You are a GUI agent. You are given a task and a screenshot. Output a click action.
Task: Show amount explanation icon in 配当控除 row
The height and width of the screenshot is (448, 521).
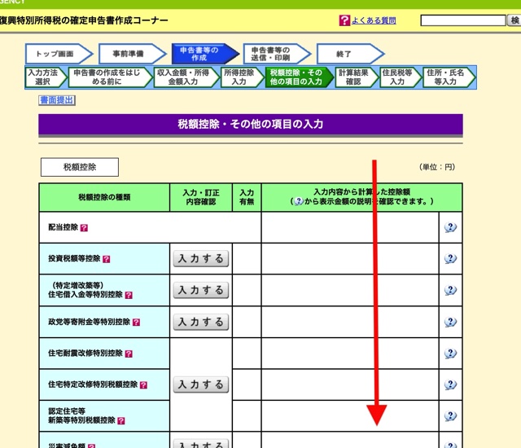point(450,227)
